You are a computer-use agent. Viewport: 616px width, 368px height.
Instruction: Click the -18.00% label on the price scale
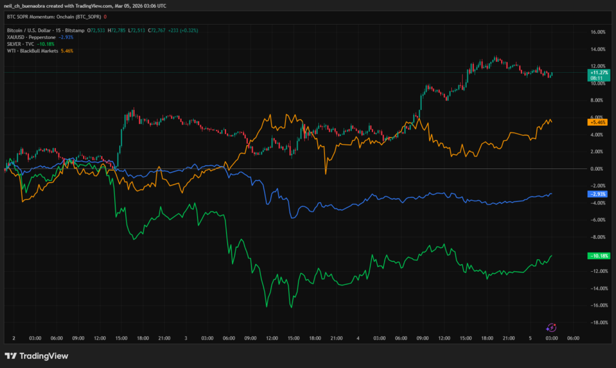click(597, 323)
